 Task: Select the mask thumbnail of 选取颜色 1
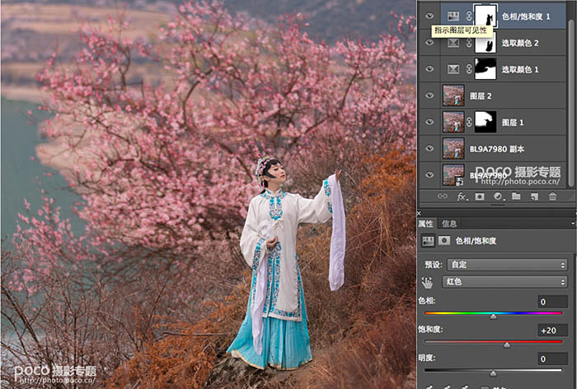click(x=486, y=69)
